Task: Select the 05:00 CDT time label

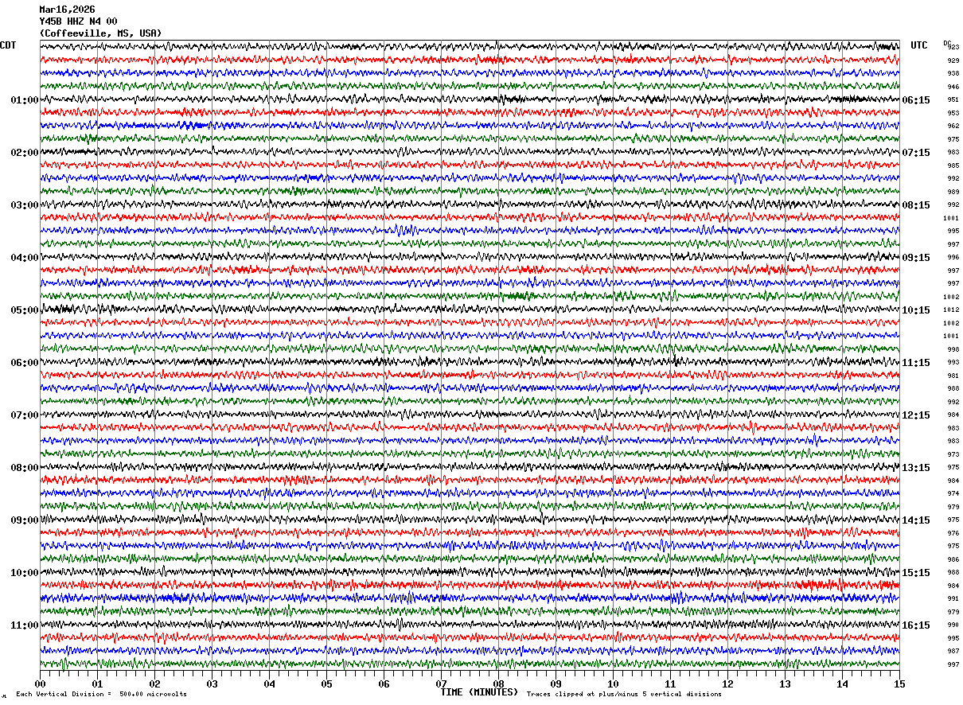Action: (25, 310)
